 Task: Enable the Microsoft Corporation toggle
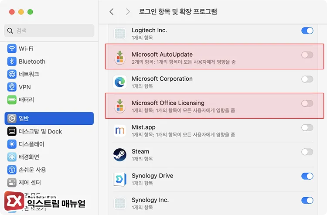307,79
